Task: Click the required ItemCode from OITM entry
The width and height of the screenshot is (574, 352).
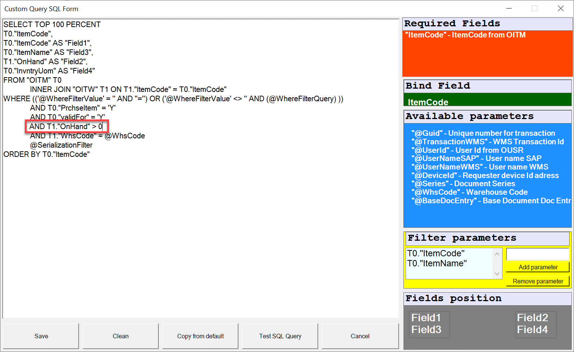Action: pos(465,35)
